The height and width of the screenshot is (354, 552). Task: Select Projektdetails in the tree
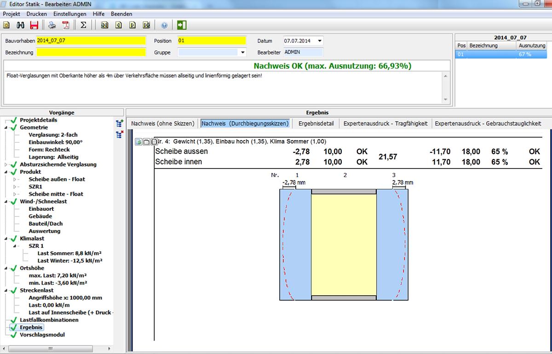coord(39,120)
